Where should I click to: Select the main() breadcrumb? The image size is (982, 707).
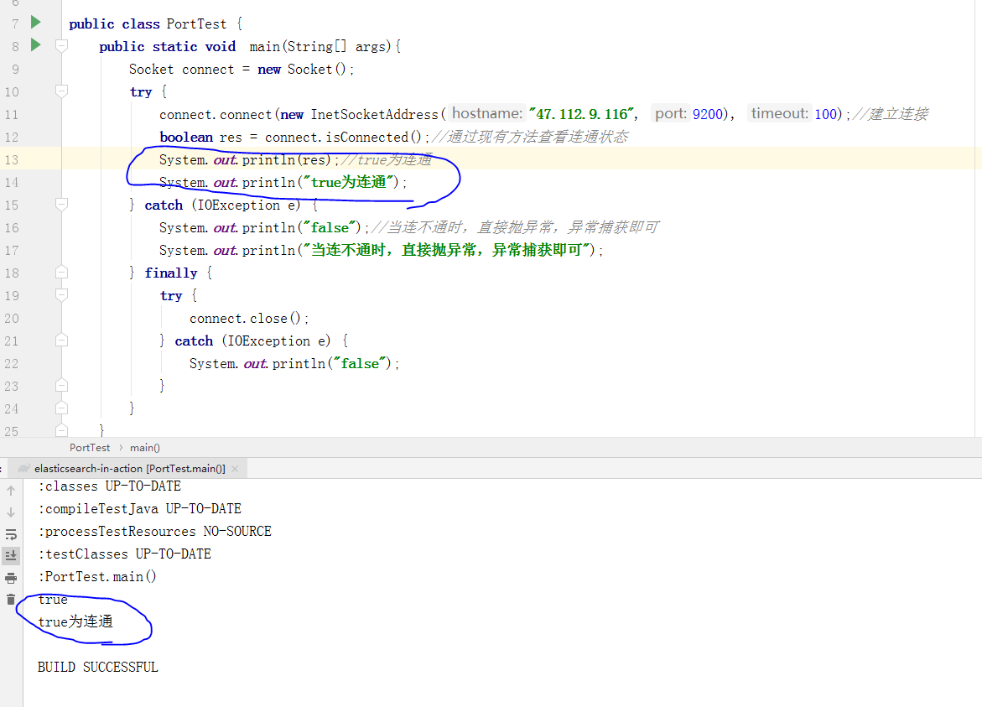[x=145, y=448]
